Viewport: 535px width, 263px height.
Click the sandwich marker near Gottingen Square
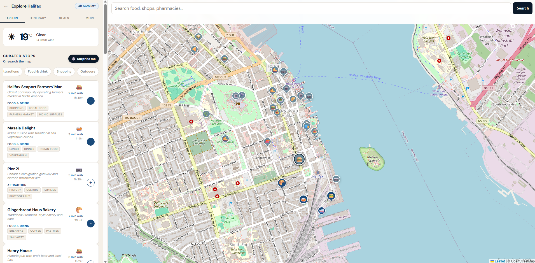pos(198,37)
